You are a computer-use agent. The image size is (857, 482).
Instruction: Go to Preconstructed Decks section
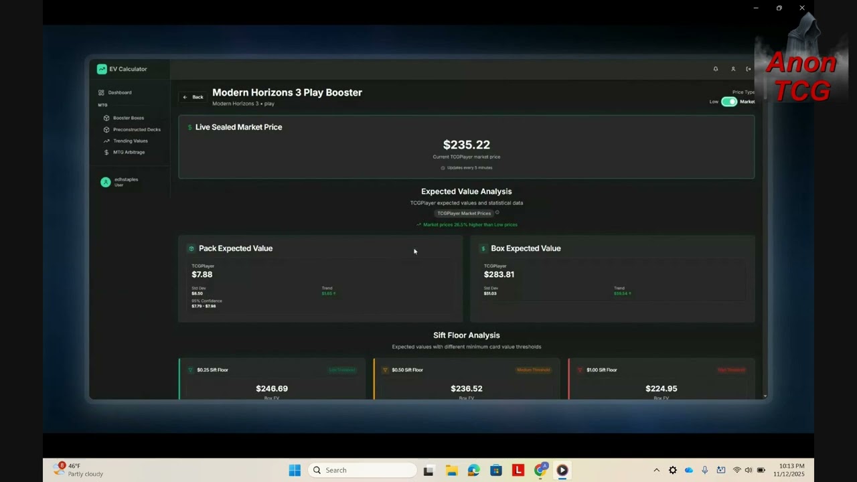132,129
